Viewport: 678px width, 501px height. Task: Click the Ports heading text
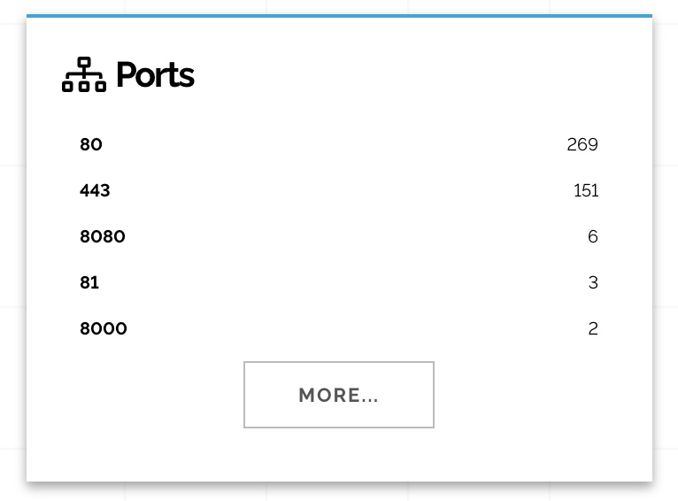pos(155,75)
